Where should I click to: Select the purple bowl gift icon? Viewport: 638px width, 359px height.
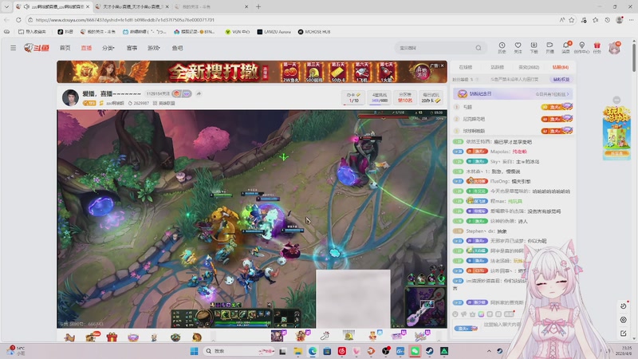point(133,337)
